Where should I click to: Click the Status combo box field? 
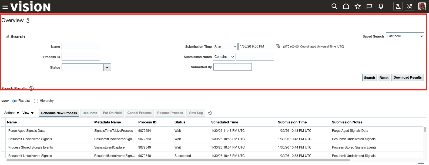coord(83,67)
